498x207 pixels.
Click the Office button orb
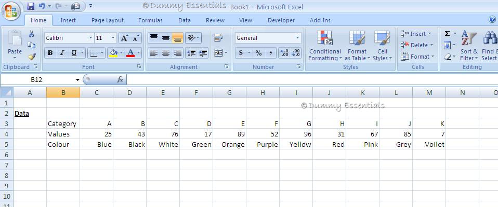(x=11, y=11)
